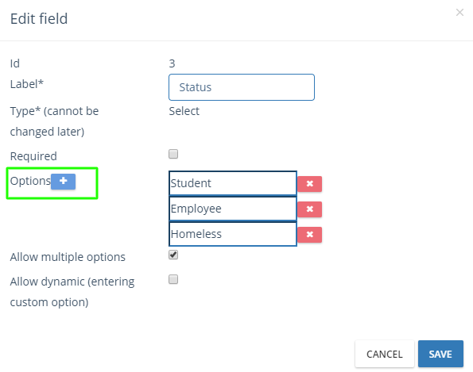Uncheck Allow multiple options

173,255
